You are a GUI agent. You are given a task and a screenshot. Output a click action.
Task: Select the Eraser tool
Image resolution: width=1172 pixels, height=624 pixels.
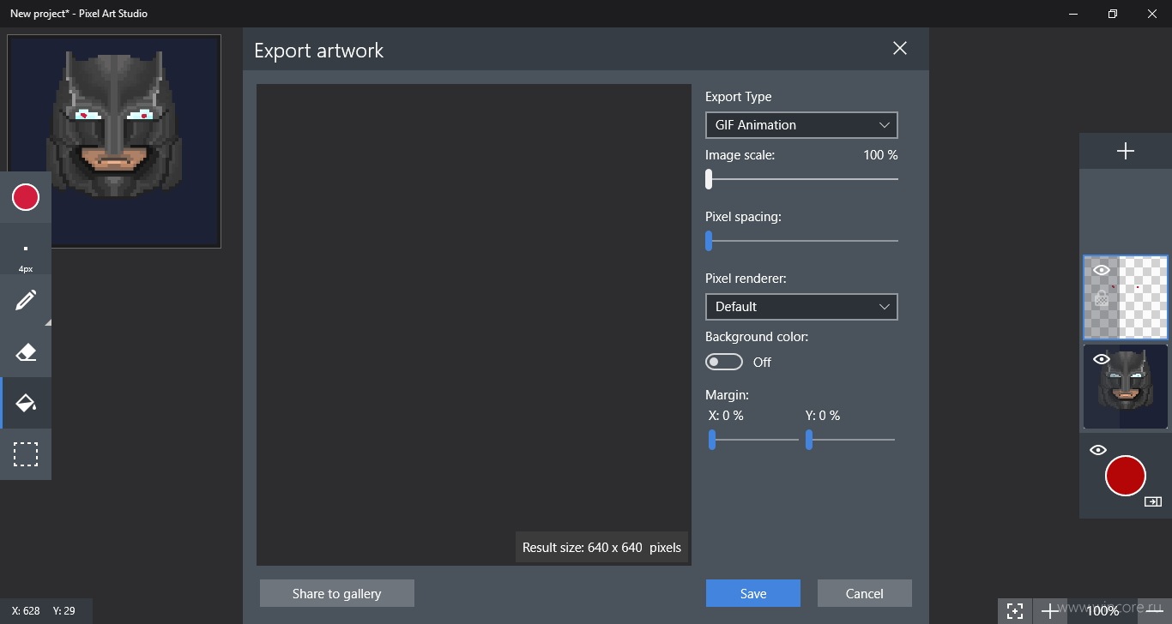pos(26,352)
